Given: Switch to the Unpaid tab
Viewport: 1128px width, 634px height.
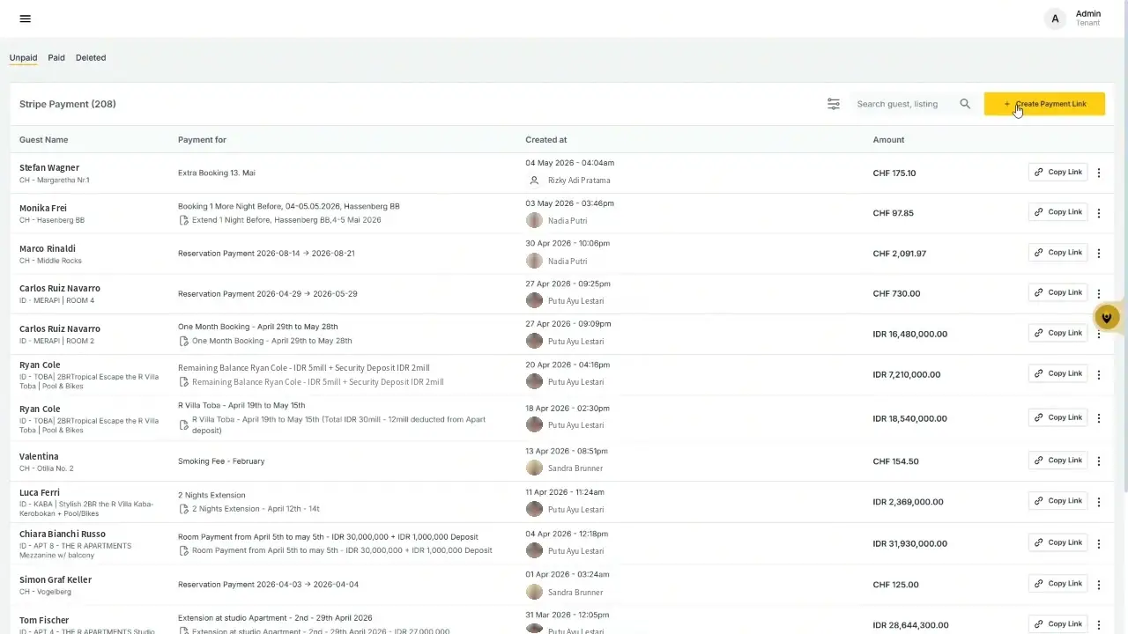Looking at the screenshot, I should click(x=23, y=58).
